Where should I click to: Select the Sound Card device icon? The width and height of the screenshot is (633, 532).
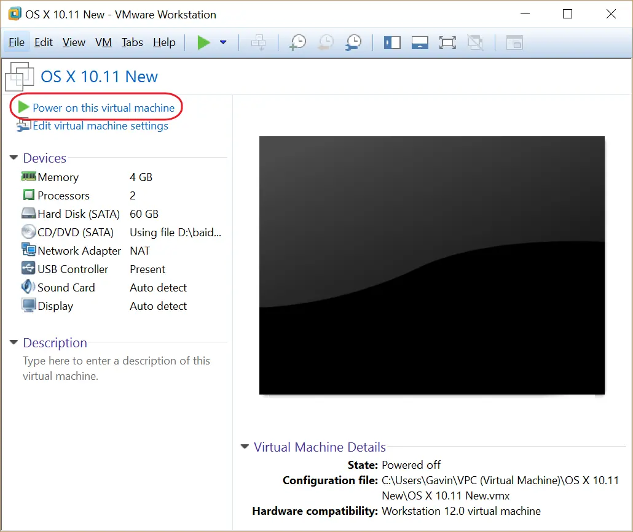(29, 287)
